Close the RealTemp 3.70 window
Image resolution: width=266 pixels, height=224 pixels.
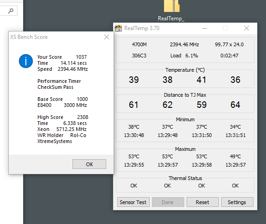(247, 28)
